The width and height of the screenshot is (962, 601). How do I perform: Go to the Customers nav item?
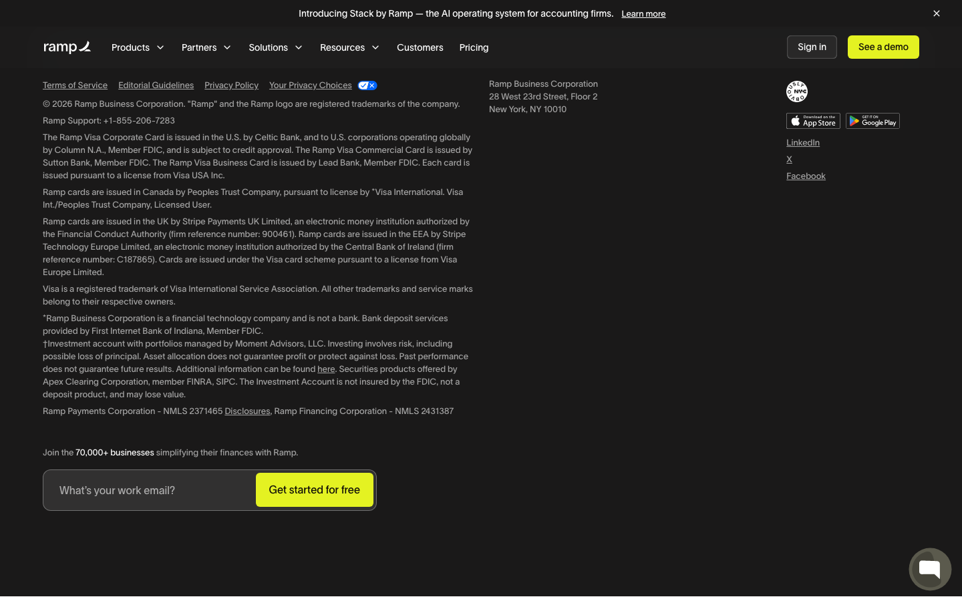[420, 47]
